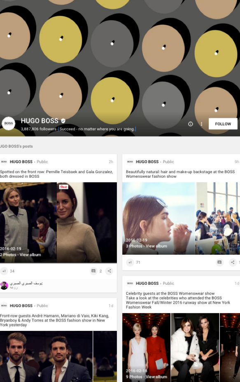This screenshot has width=240, height=382.
Task: Open photo of woman in white fur coat
Action: point(195,347)
